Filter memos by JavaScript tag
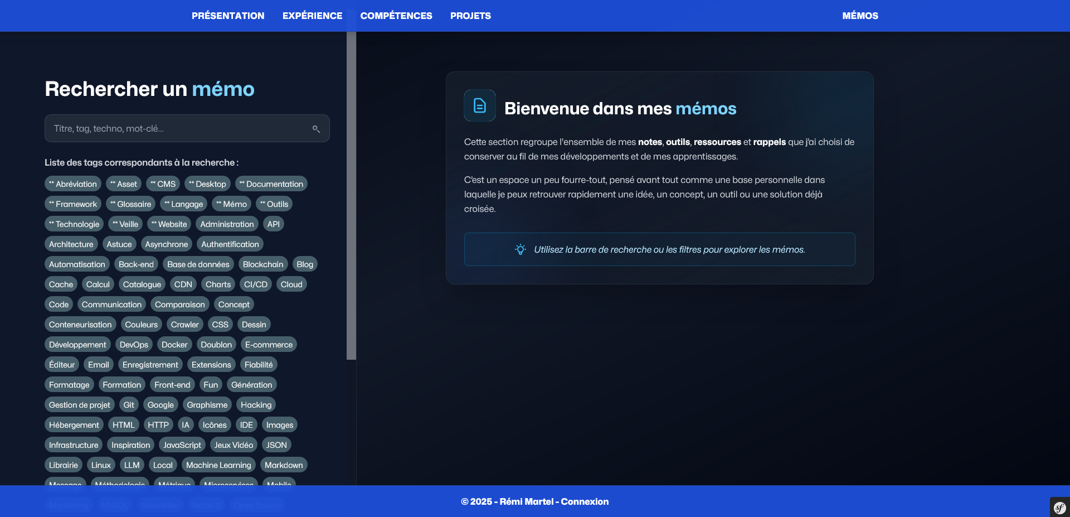The height and width of the screenshot is (517, 1070). (182, 445)
